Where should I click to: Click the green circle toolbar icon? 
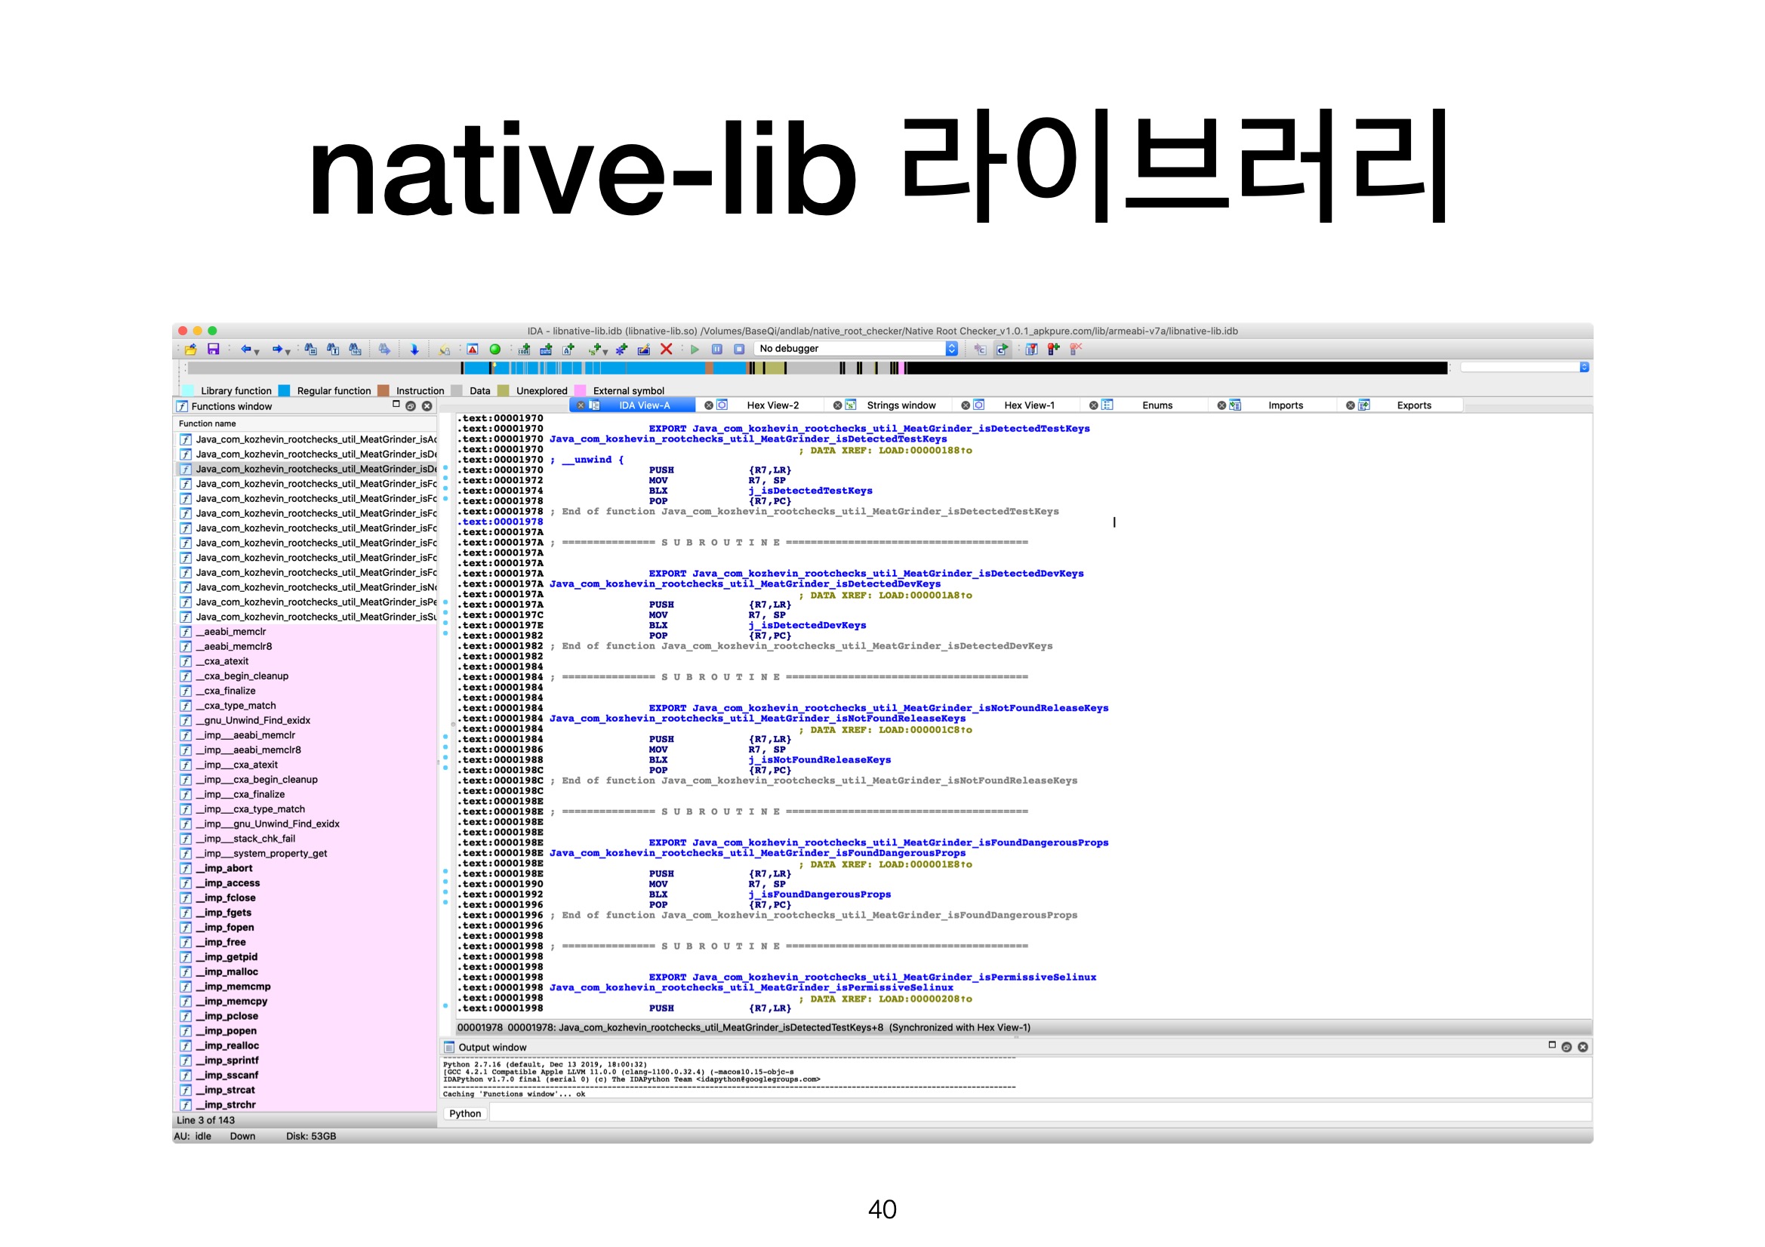(495, 349)
